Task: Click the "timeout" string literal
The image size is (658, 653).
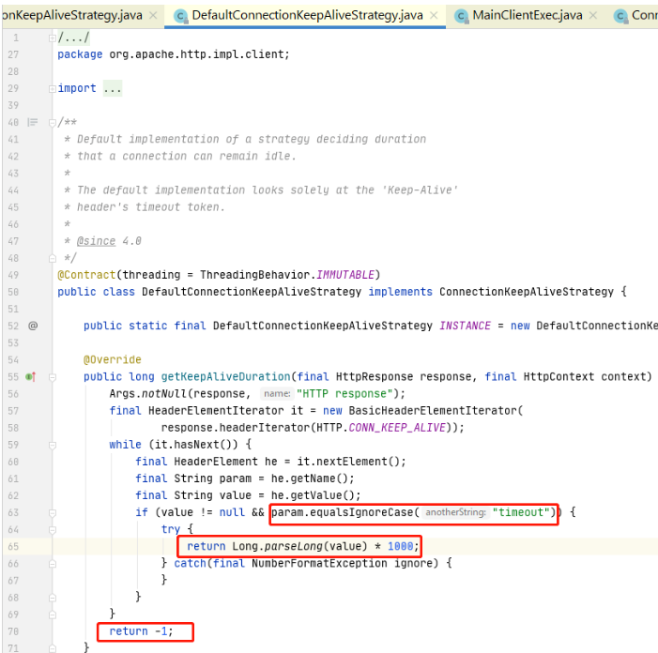Action: click(521, 512)
